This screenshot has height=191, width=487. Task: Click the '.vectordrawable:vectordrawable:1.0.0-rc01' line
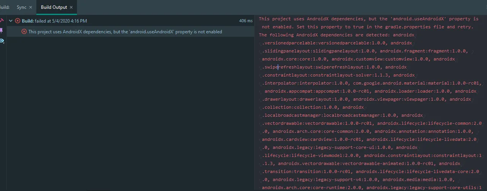[x=372, y=123]
